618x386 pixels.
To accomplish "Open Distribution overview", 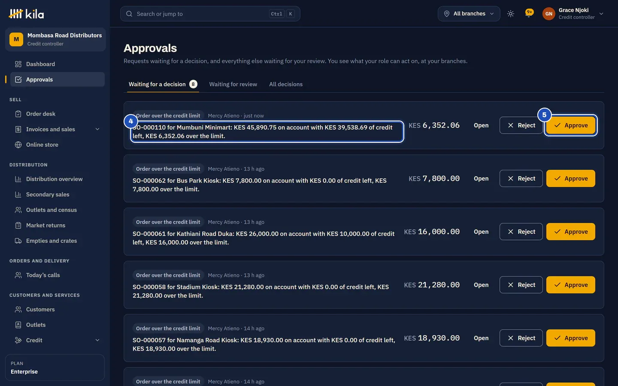I will [58, 179].
